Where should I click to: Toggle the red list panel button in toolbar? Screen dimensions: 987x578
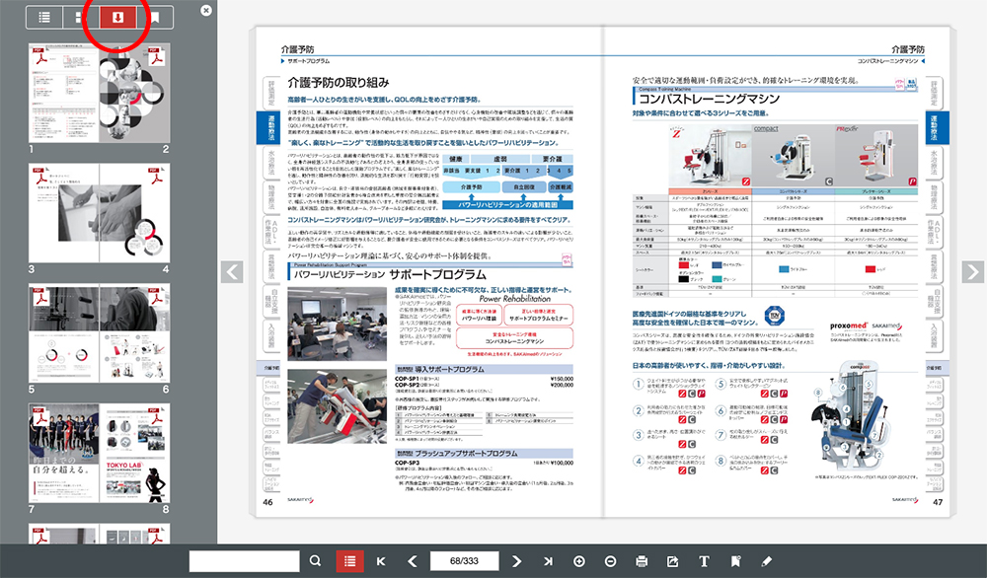tap(350, 561)
